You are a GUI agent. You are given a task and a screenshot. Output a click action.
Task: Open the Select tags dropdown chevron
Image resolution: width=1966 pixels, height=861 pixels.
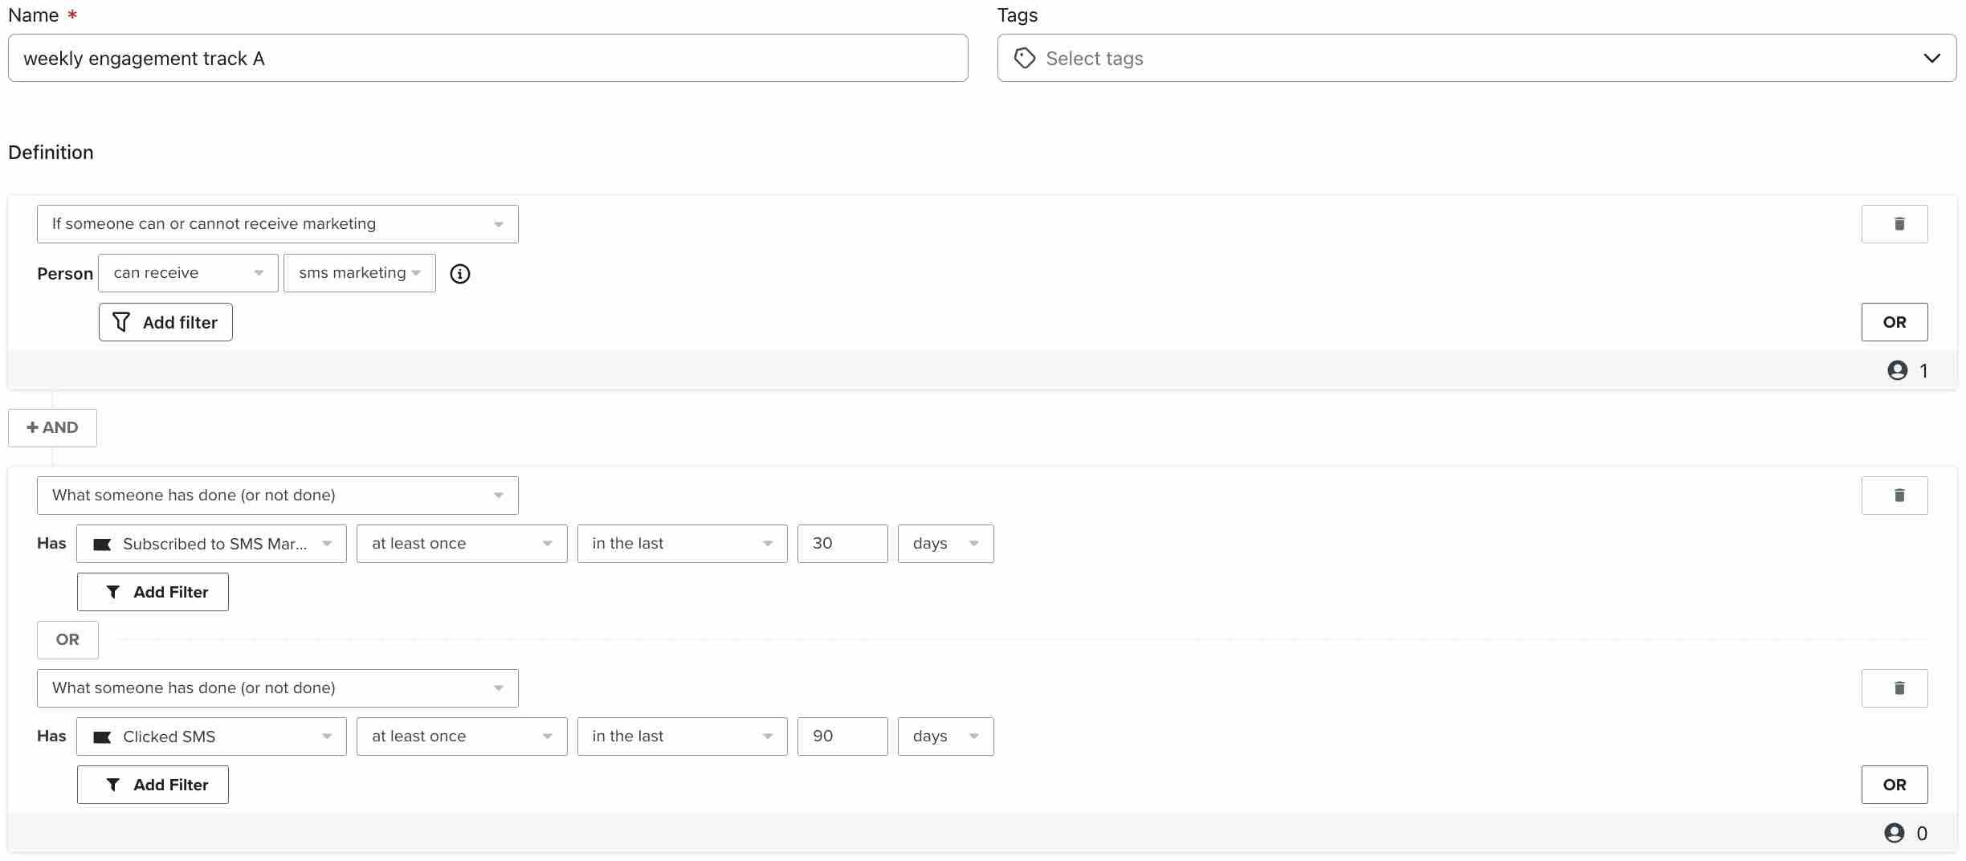point(1931,58)
